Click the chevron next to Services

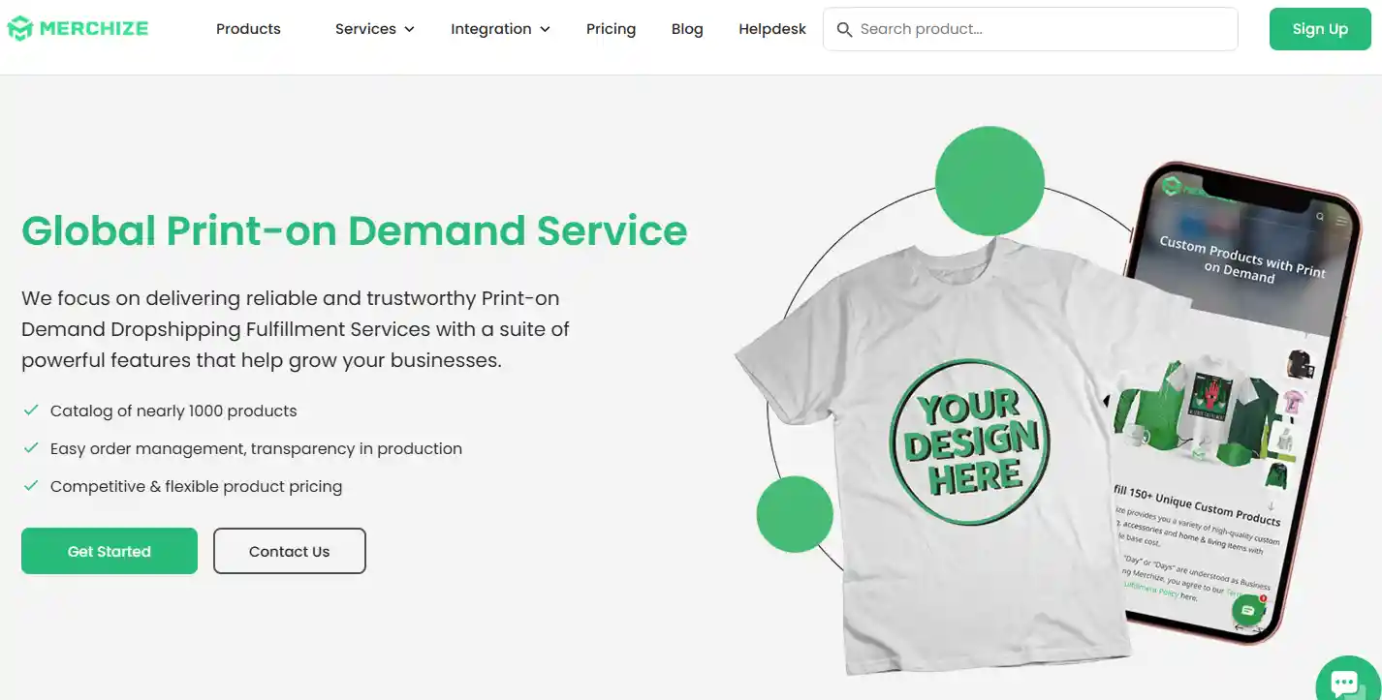pyautogui.click(x=409, y=30)
